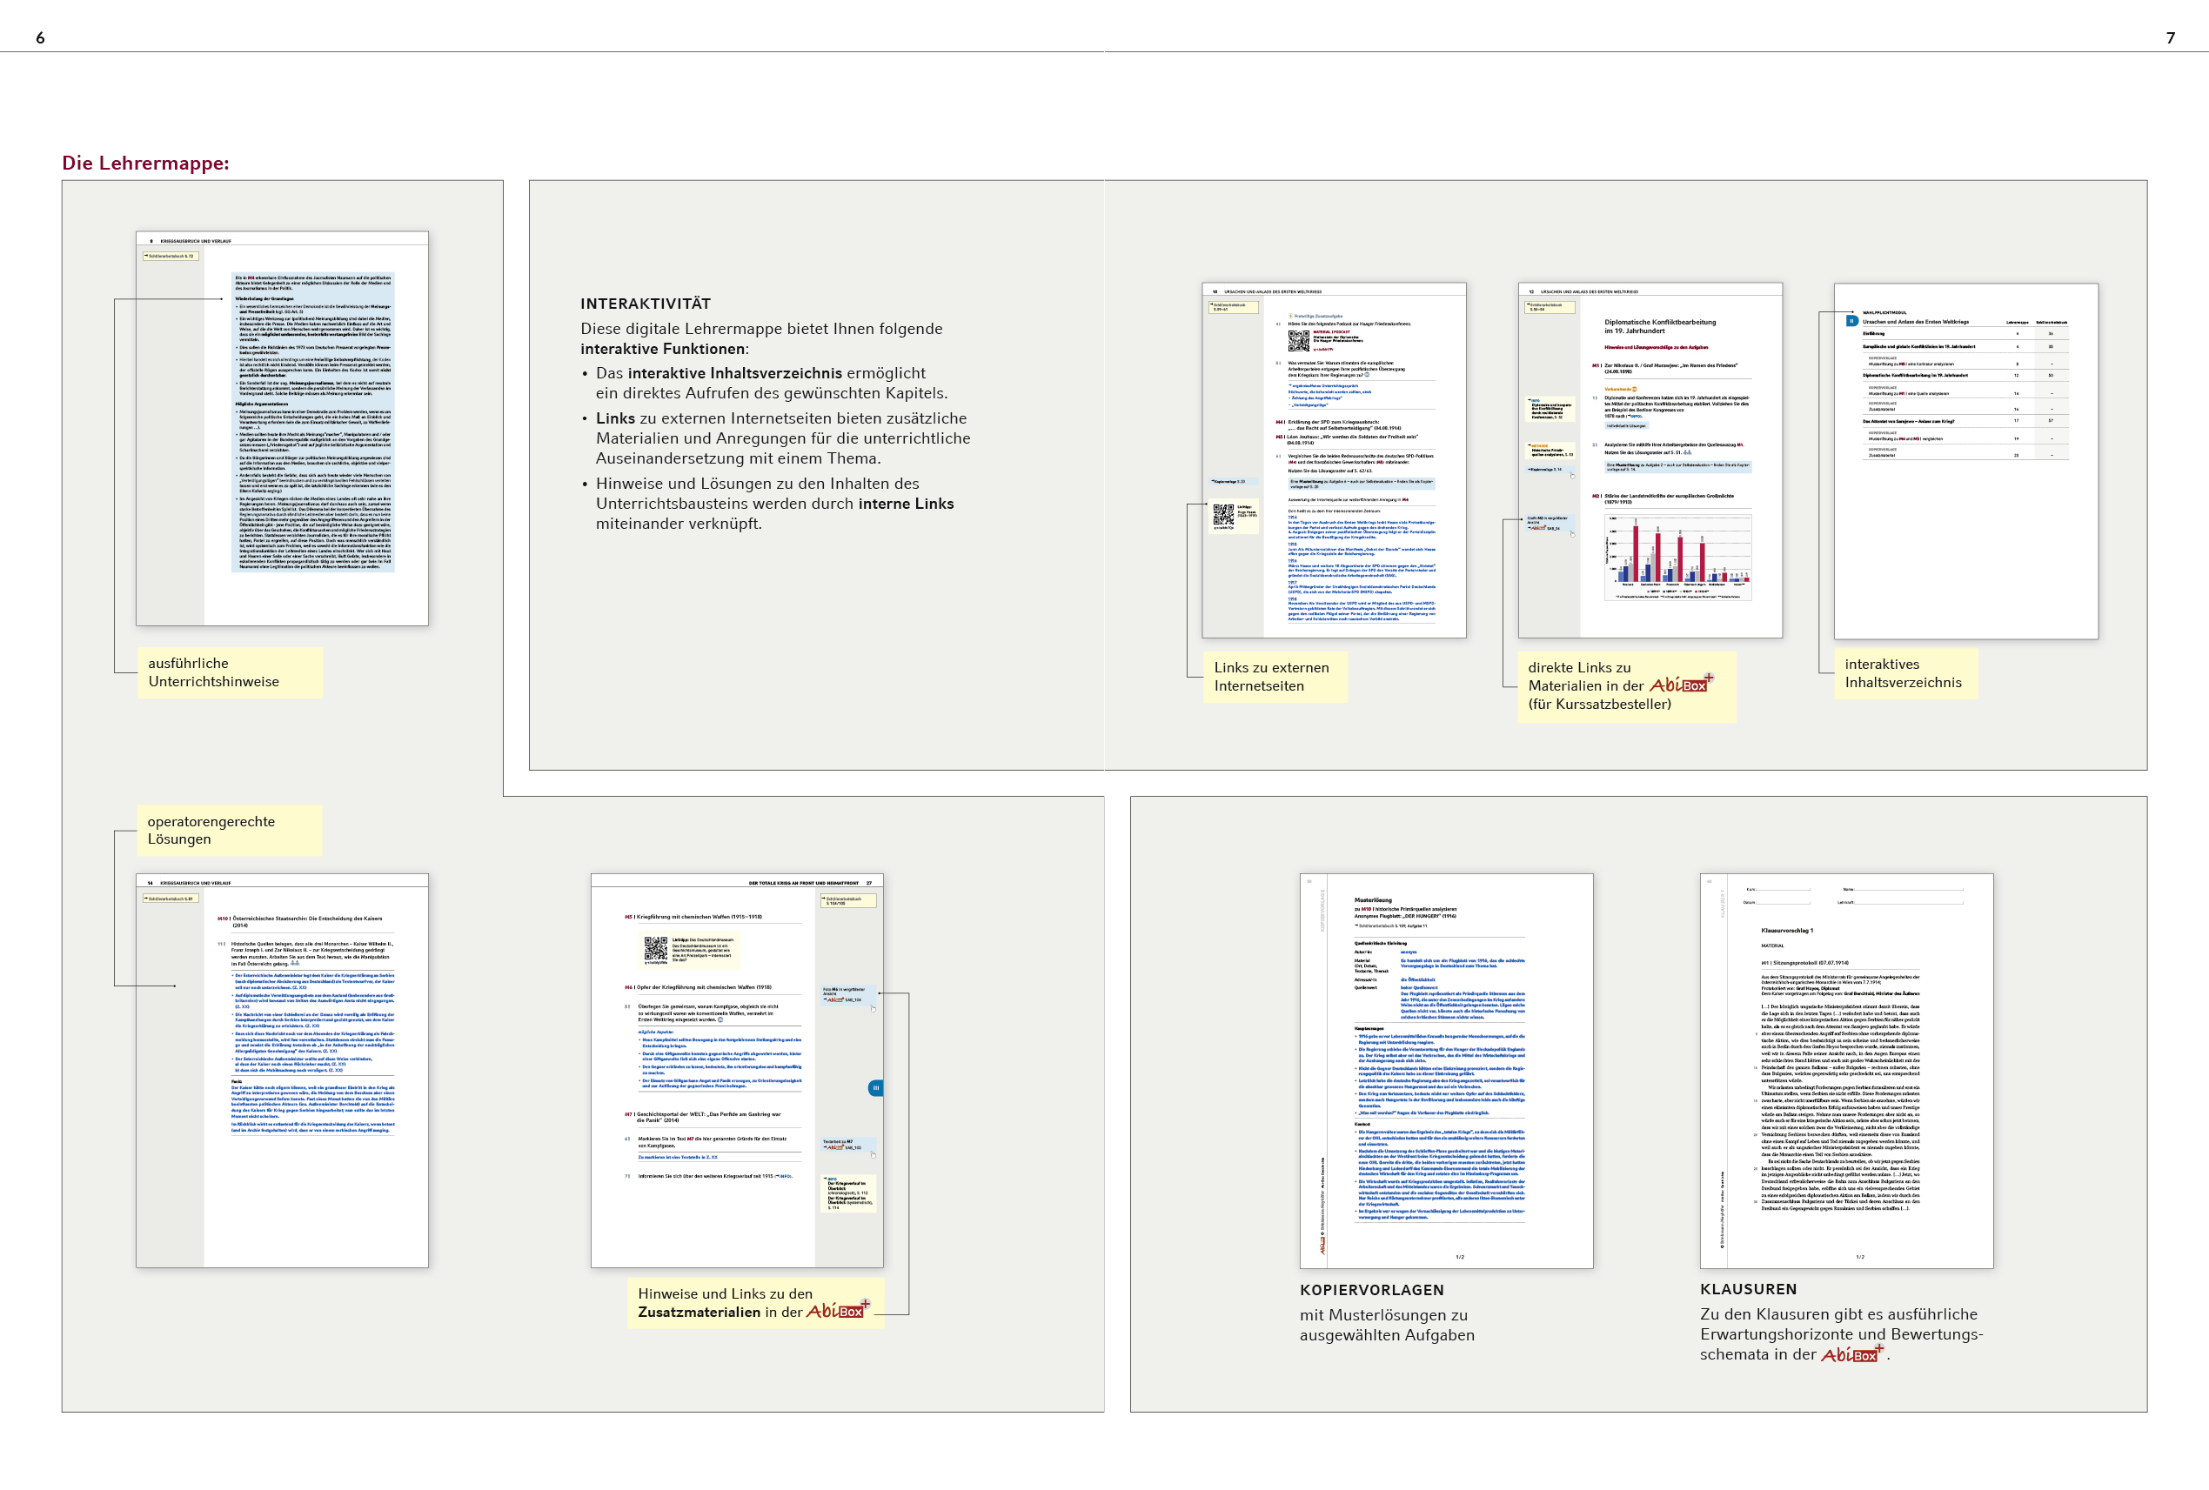Click blue III tab marker on page 27

(875, 1088)
